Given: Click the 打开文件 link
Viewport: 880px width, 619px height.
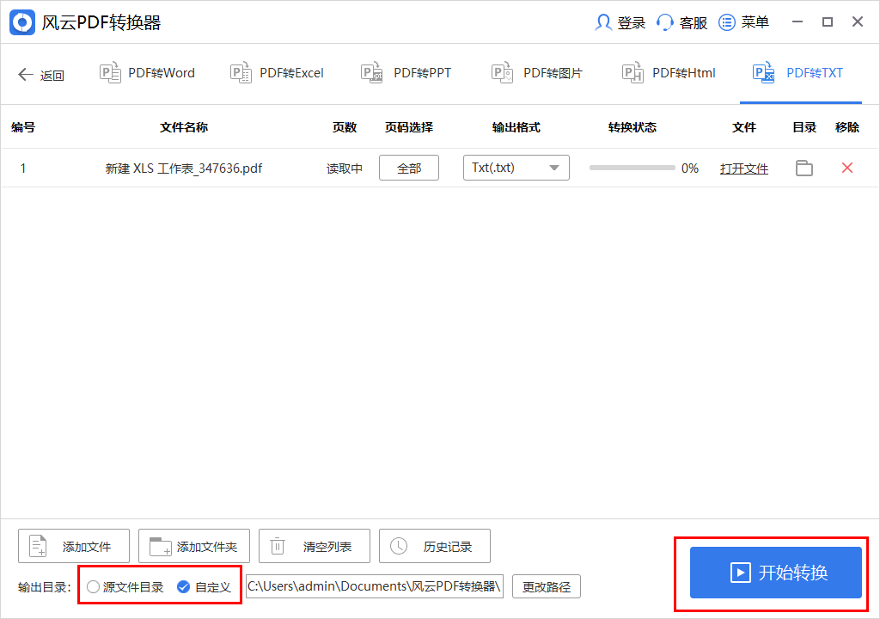Looking at the screenshot, I should (743, 169).
